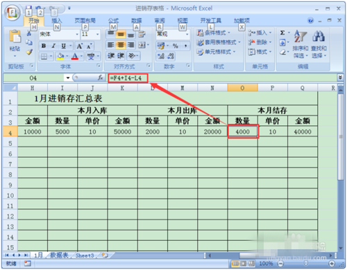
Task: Click the Office round button
Action: pyautogui.click(x=12, y=12)
